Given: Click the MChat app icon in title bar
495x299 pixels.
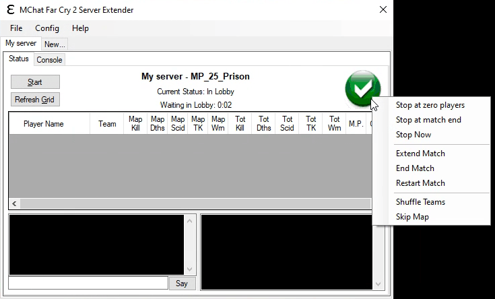Looking at the screenshot, I should tap(11, 10).
